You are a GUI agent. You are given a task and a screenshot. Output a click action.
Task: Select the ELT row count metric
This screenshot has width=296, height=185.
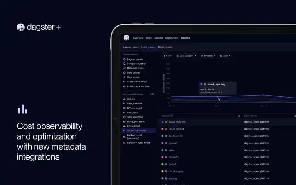[133, 108]
